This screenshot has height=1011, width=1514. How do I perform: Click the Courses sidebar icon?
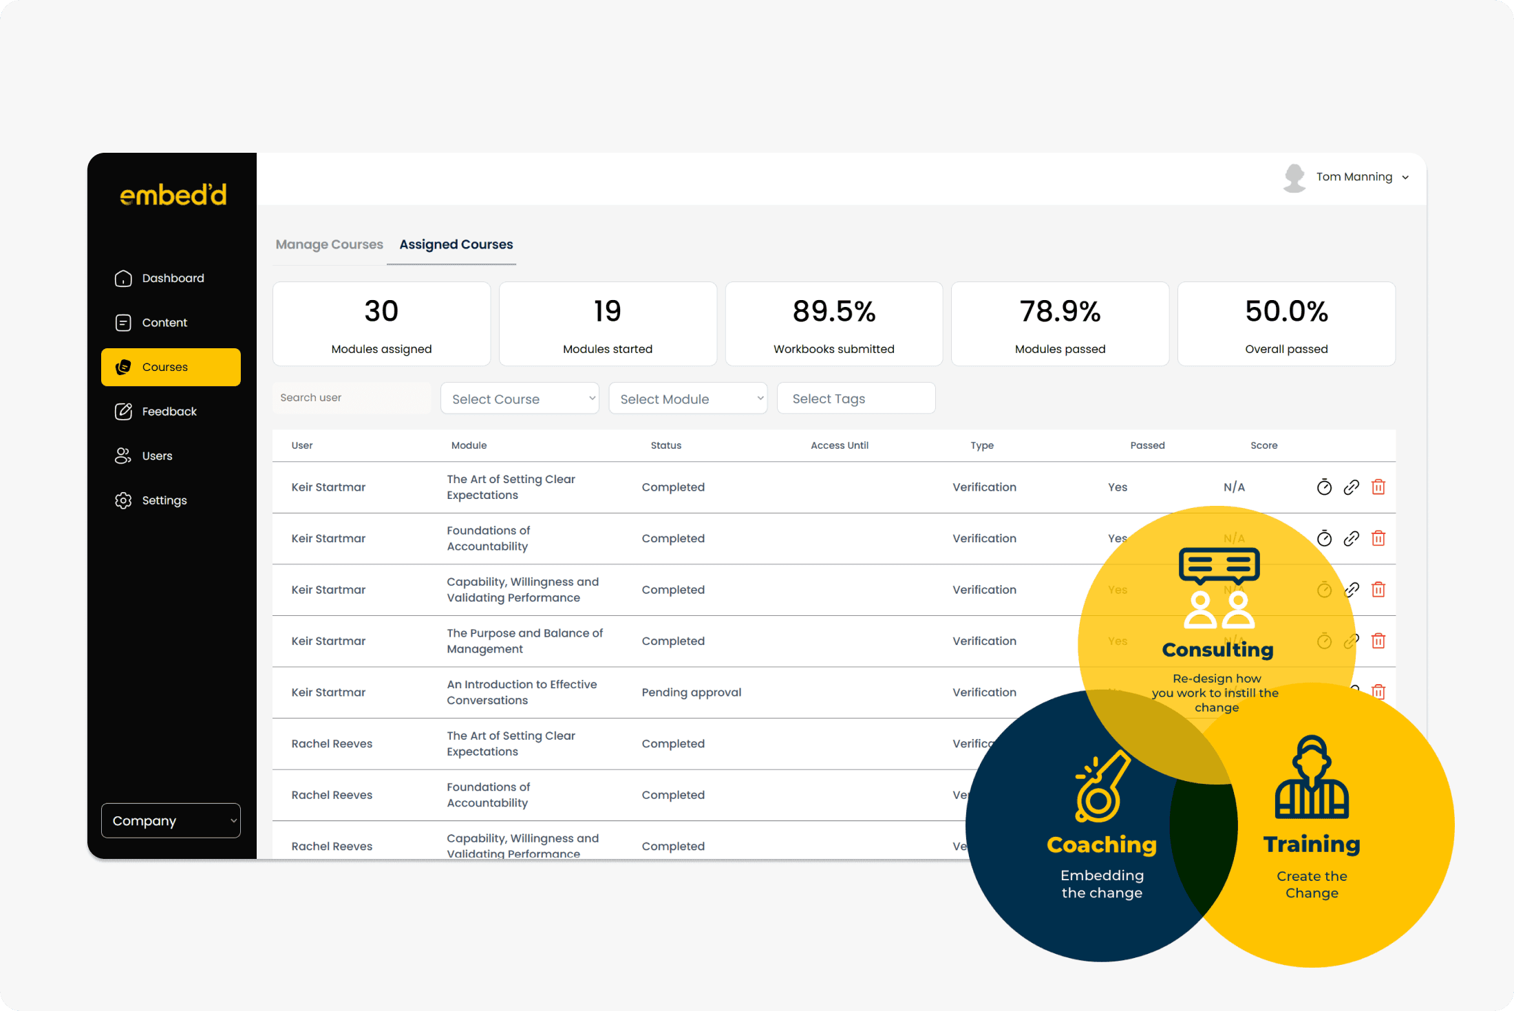coord(123,367)
